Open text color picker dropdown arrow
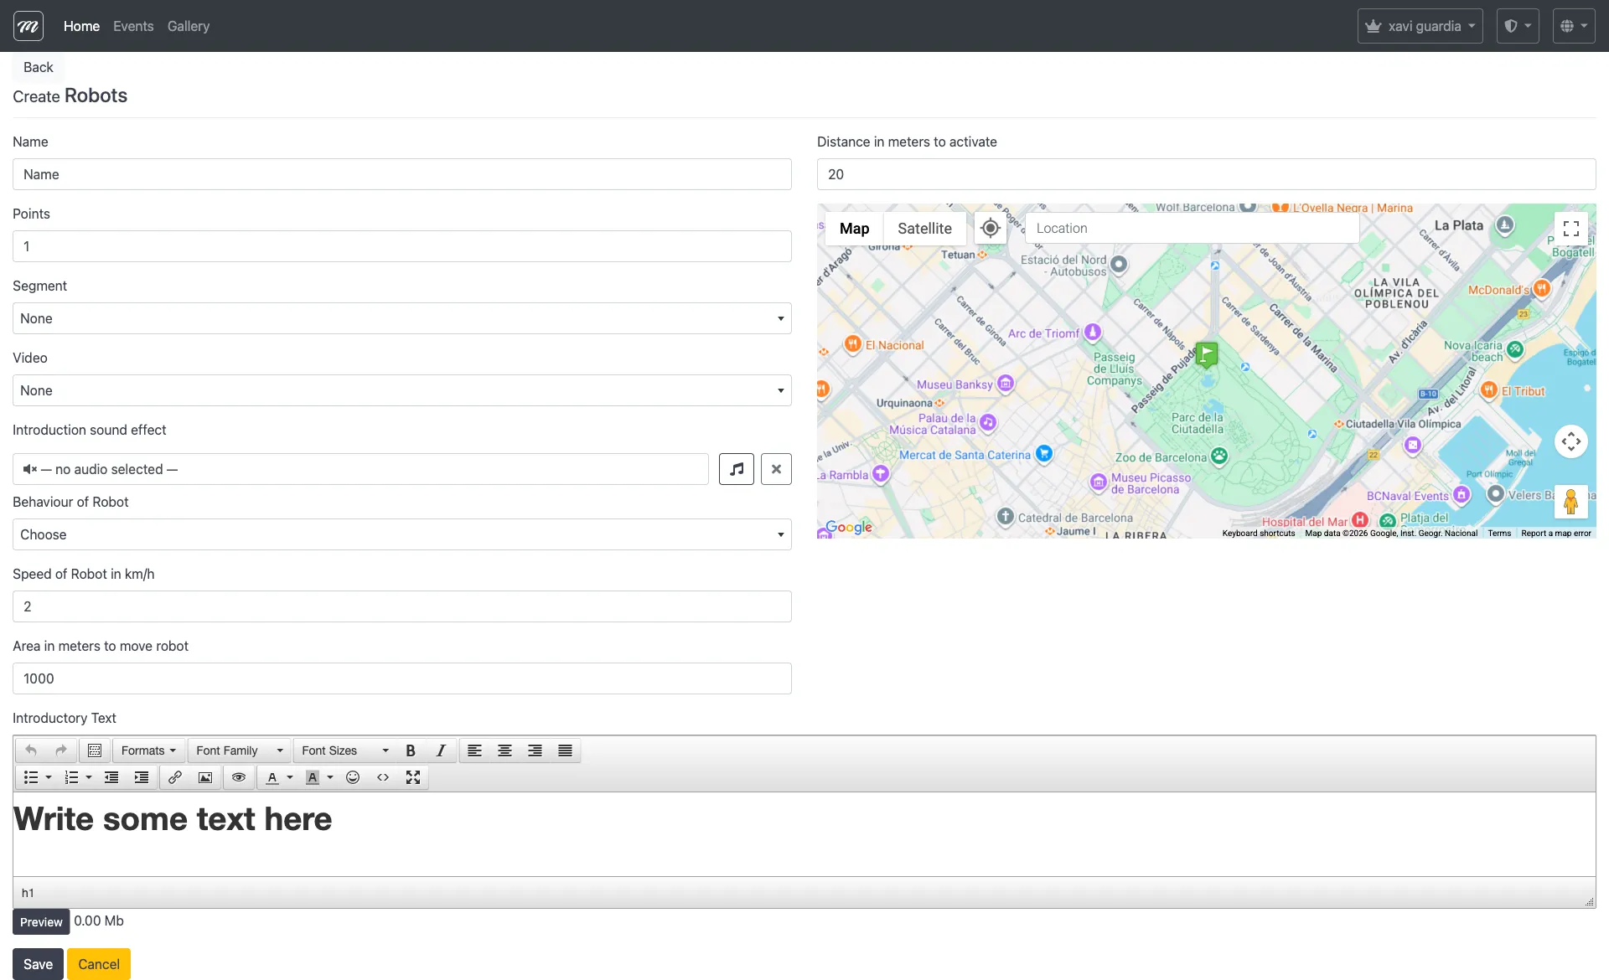1609x980 pixels. click(290, 777)
